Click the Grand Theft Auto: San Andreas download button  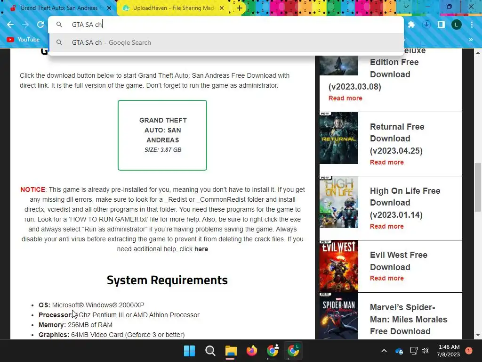[x=162, y=135]
